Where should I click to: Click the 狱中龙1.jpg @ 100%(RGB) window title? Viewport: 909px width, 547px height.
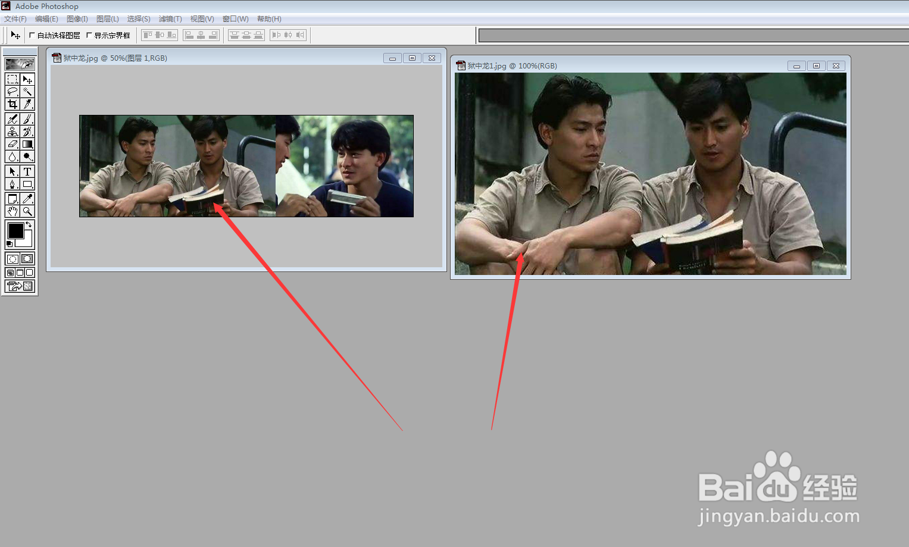tap(513, 65)
